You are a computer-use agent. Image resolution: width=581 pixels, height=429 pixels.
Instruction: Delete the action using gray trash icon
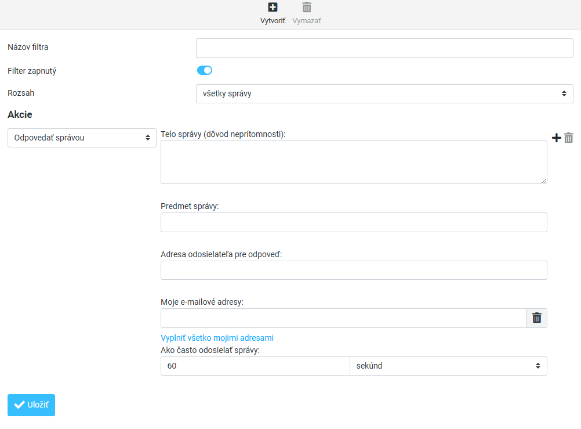[x=569, y=138]
